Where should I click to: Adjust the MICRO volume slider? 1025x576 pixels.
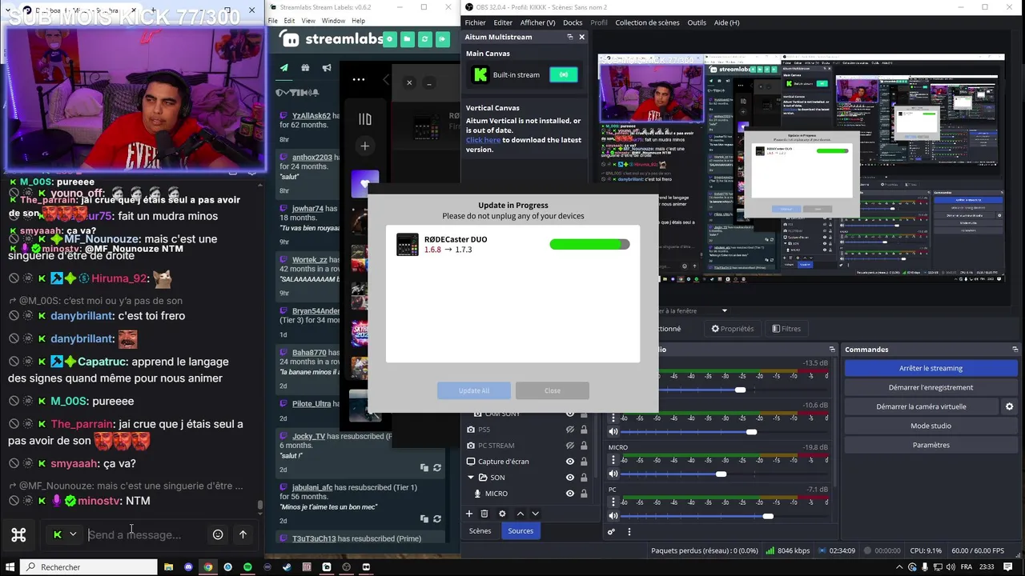[x=722, y=474]
